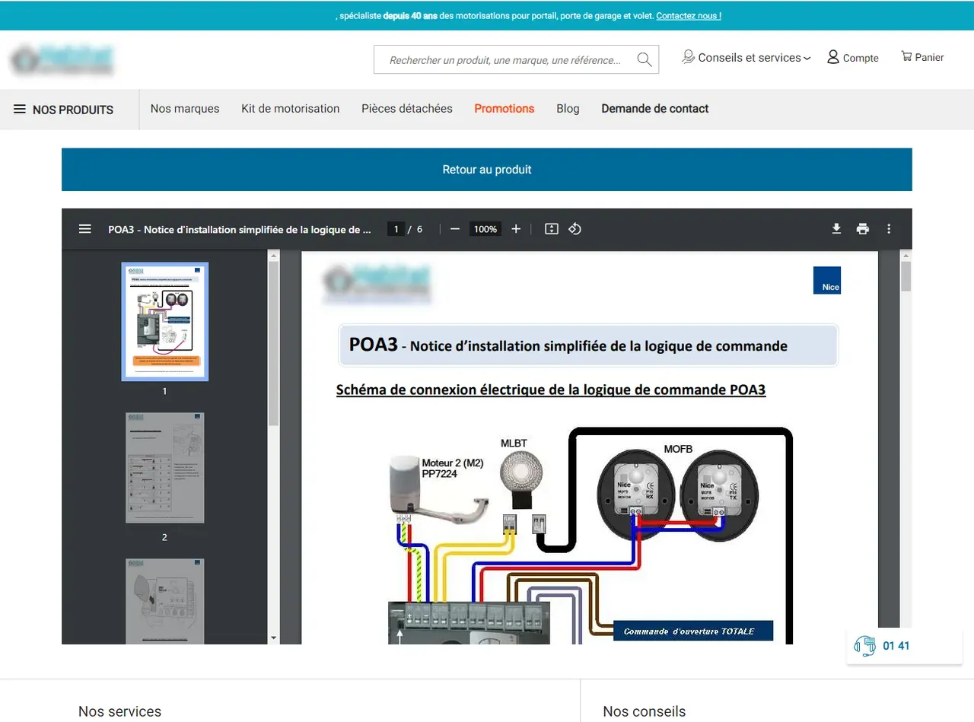The height and width of the screenshot is (722, 974).
Task: Open Nos marques menu item
Action: click(185, 109)
